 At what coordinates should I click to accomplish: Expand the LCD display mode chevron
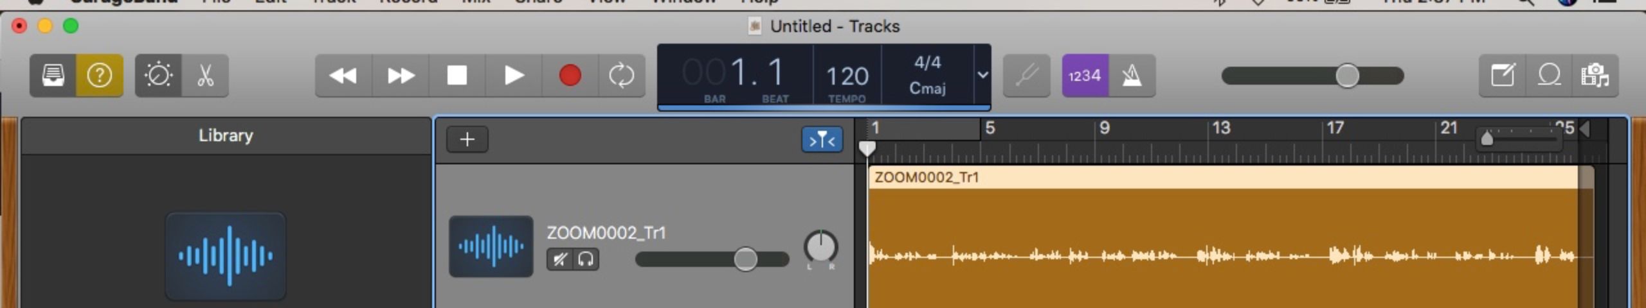982,74
